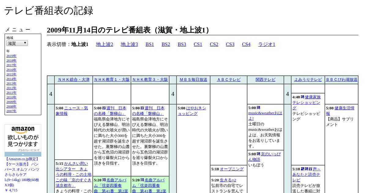Select the year 2008年 in the menu
The image size is (367, 193).
(11, 106)
